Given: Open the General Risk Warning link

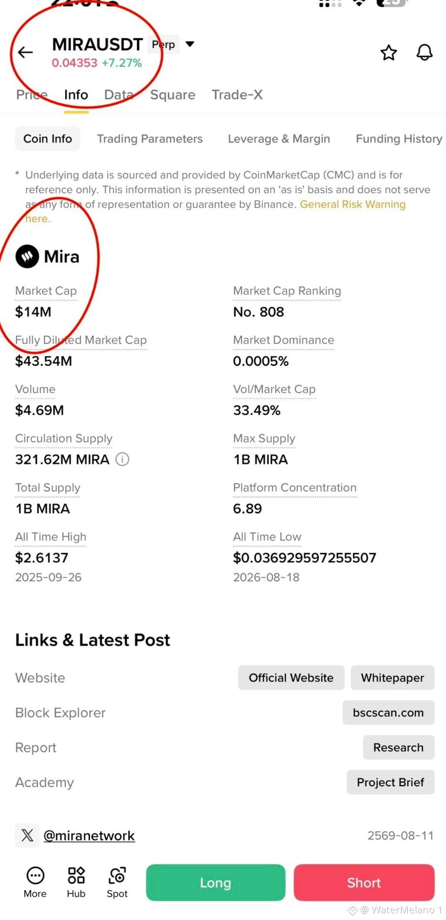Looking at the screenshot, I should tap(353, 204).
